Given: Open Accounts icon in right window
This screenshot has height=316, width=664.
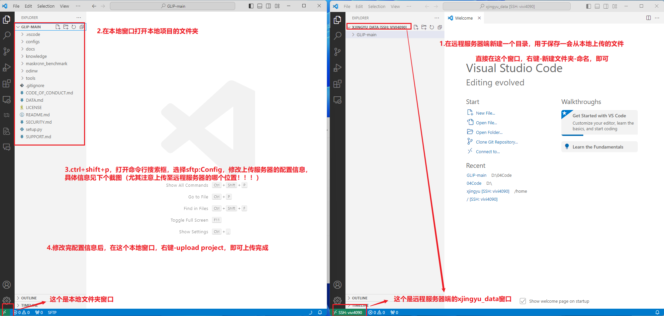Looking at the screenshot, I should (337, 285).
